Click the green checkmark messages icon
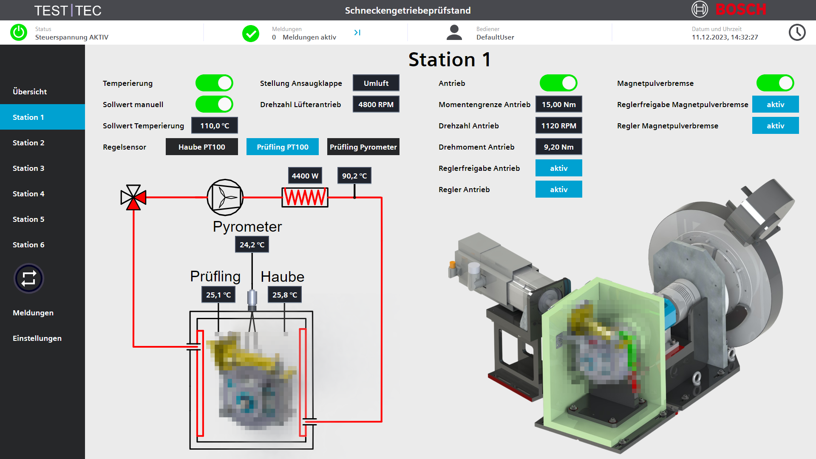The image size is (816, 459). (x=251, y=33)
